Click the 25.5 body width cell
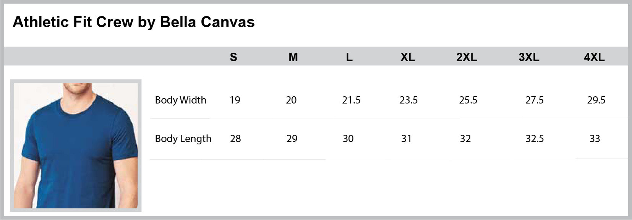Viewport: 632px width, 220px height. point(468,100)
